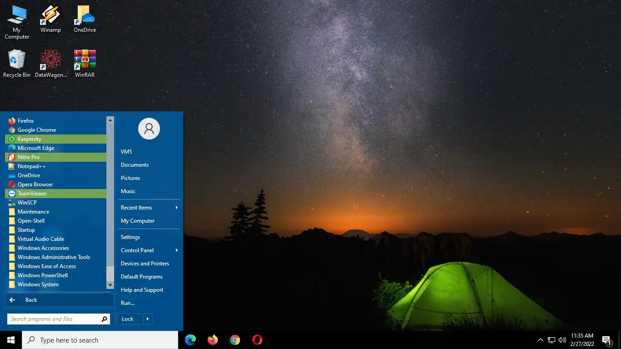Open the taskbar clock and date

582,340
